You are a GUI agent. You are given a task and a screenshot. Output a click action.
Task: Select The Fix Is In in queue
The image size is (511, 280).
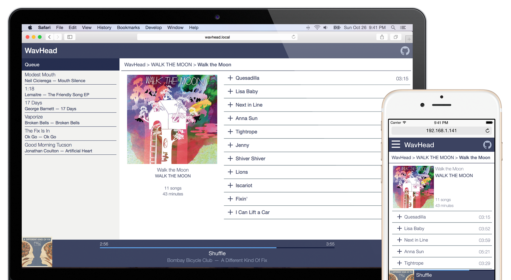point(71,134)
